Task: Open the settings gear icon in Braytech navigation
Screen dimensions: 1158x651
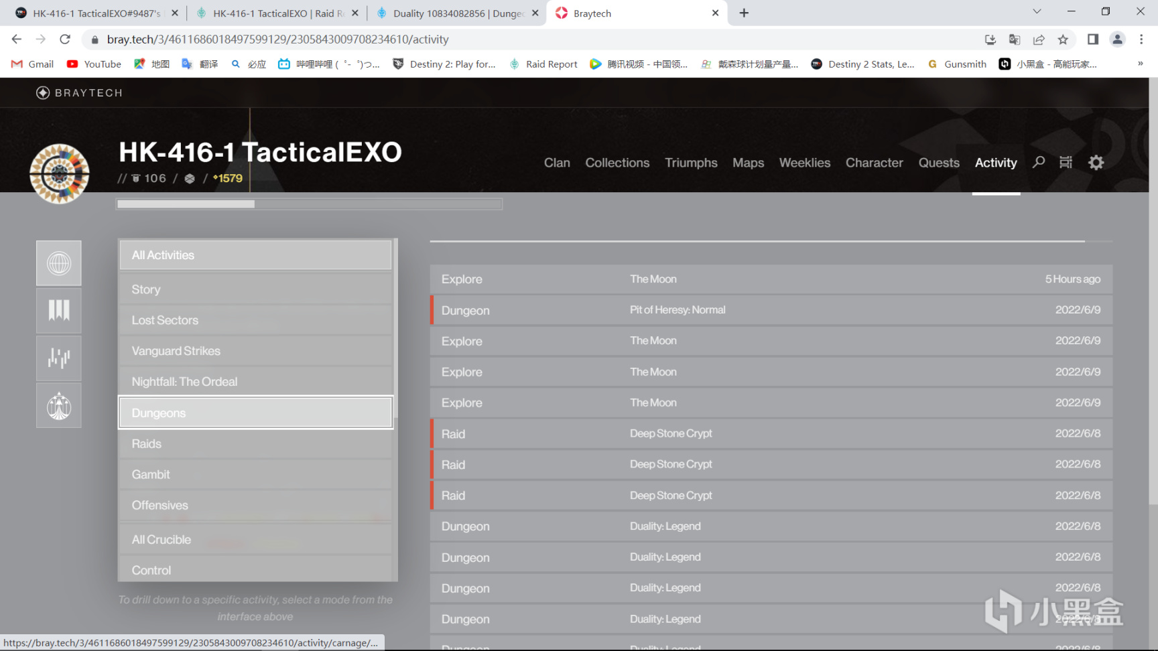Action: coord(1096,162)
